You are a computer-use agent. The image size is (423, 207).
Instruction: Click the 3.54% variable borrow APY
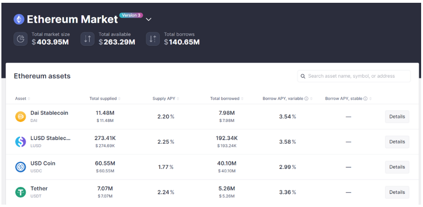click(x=288, y=117)
